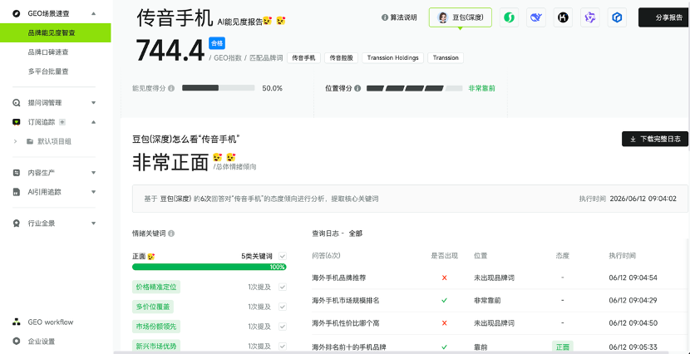Expand the 提问词管理 menu arrow

click(x=93, y=103)
